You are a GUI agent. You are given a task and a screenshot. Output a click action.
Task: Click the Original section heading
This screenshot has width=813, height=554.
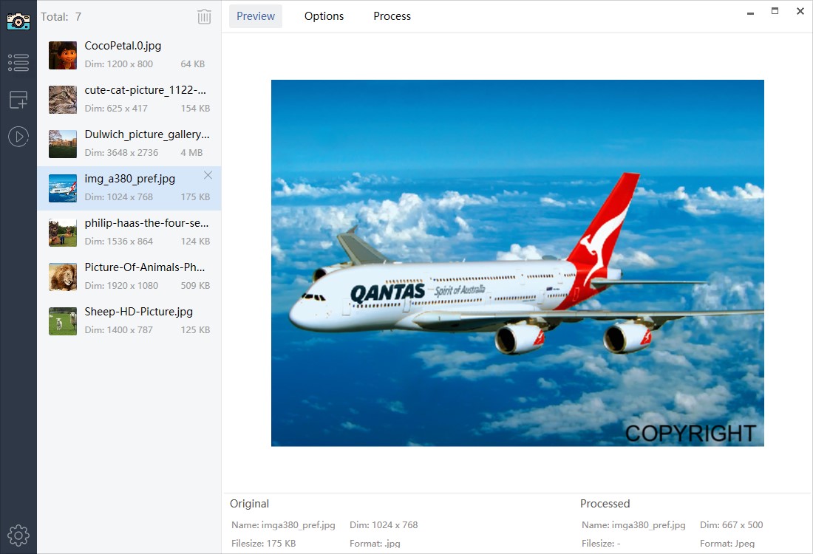point(249,504)
